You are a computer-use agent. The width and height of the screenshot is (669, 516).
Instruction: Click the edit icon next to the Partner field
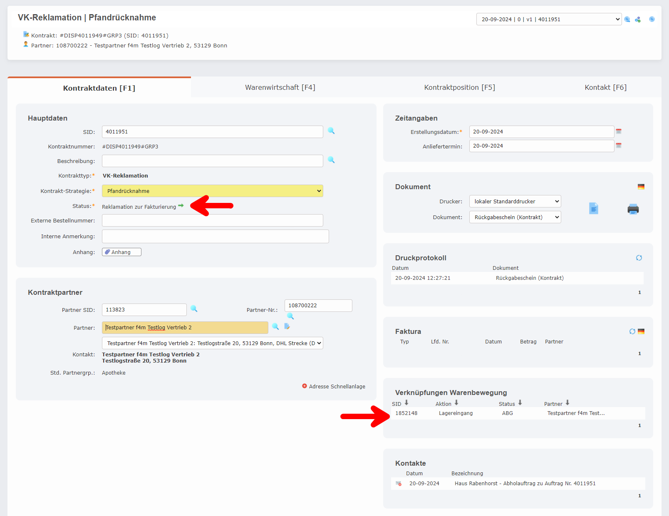(x=287, y=327)
